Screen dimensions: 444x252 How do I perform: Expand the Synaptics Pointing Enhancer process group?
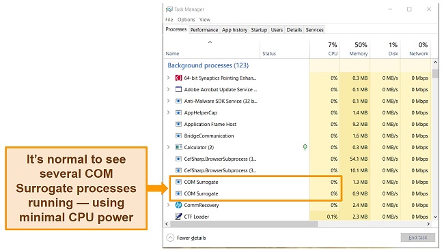tap(169, 78)
